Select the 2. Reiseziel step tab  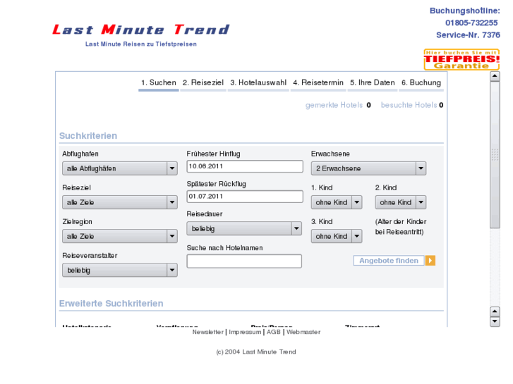coord(203,82)
